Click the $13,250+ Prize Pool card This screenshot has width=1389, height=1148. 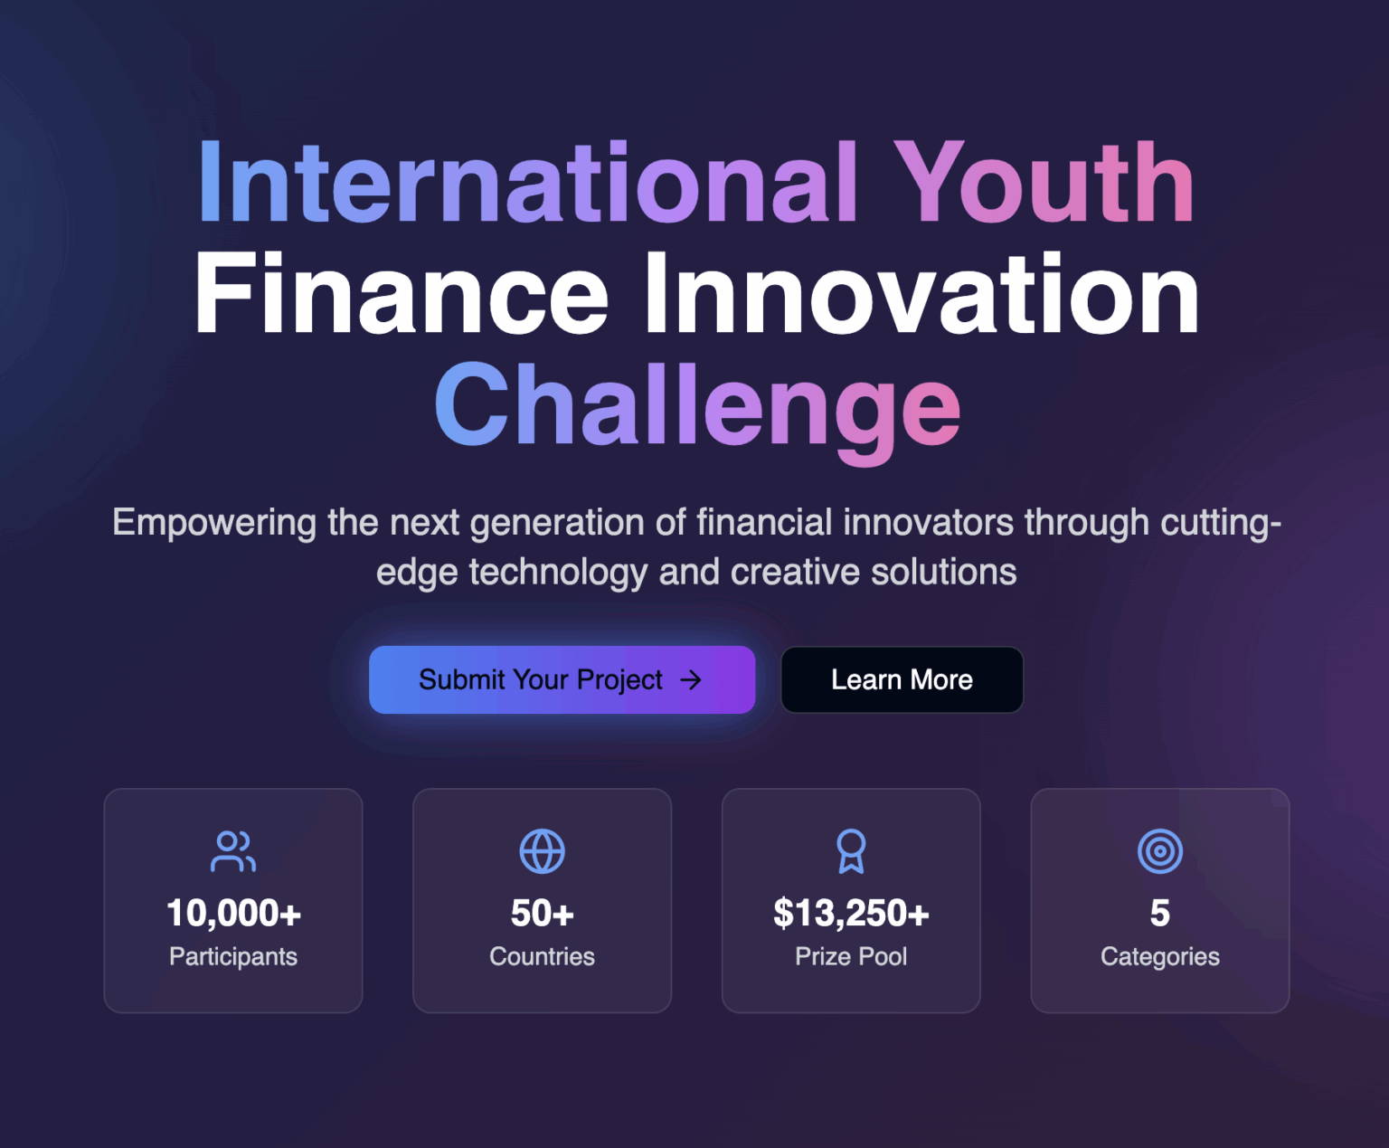point(851,900)
